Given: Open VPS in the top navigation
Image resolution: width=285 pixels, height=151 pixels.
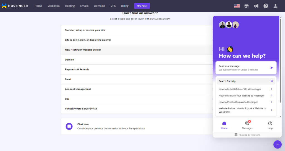Looking at the screenshot, I should (x=113, y=6).
